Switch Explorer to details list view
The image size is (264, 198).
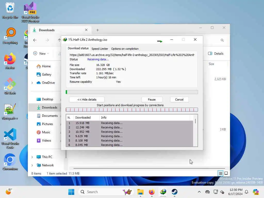click(x=220, y=173)
